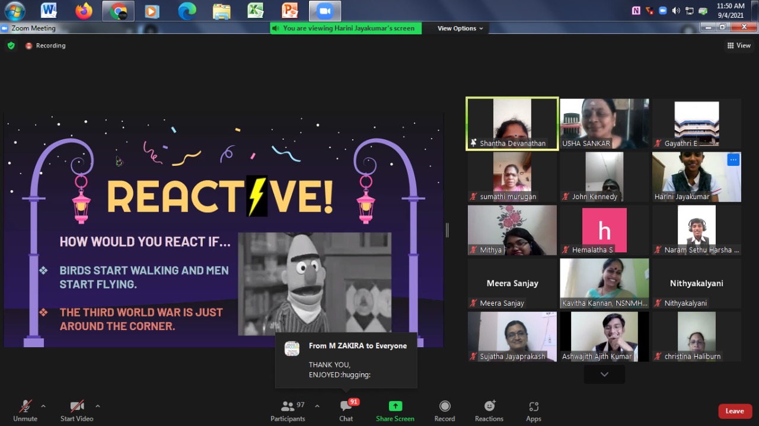
Task: Select Shantha Devanathan's video thumbnail
Action: (512, 124)
